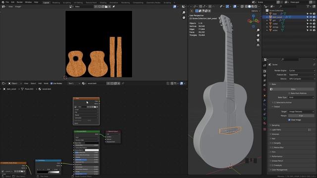Viewport: 317px width, 178px height.
Task: Hide the metal collection with eye icon
Action: pos(311,24)
